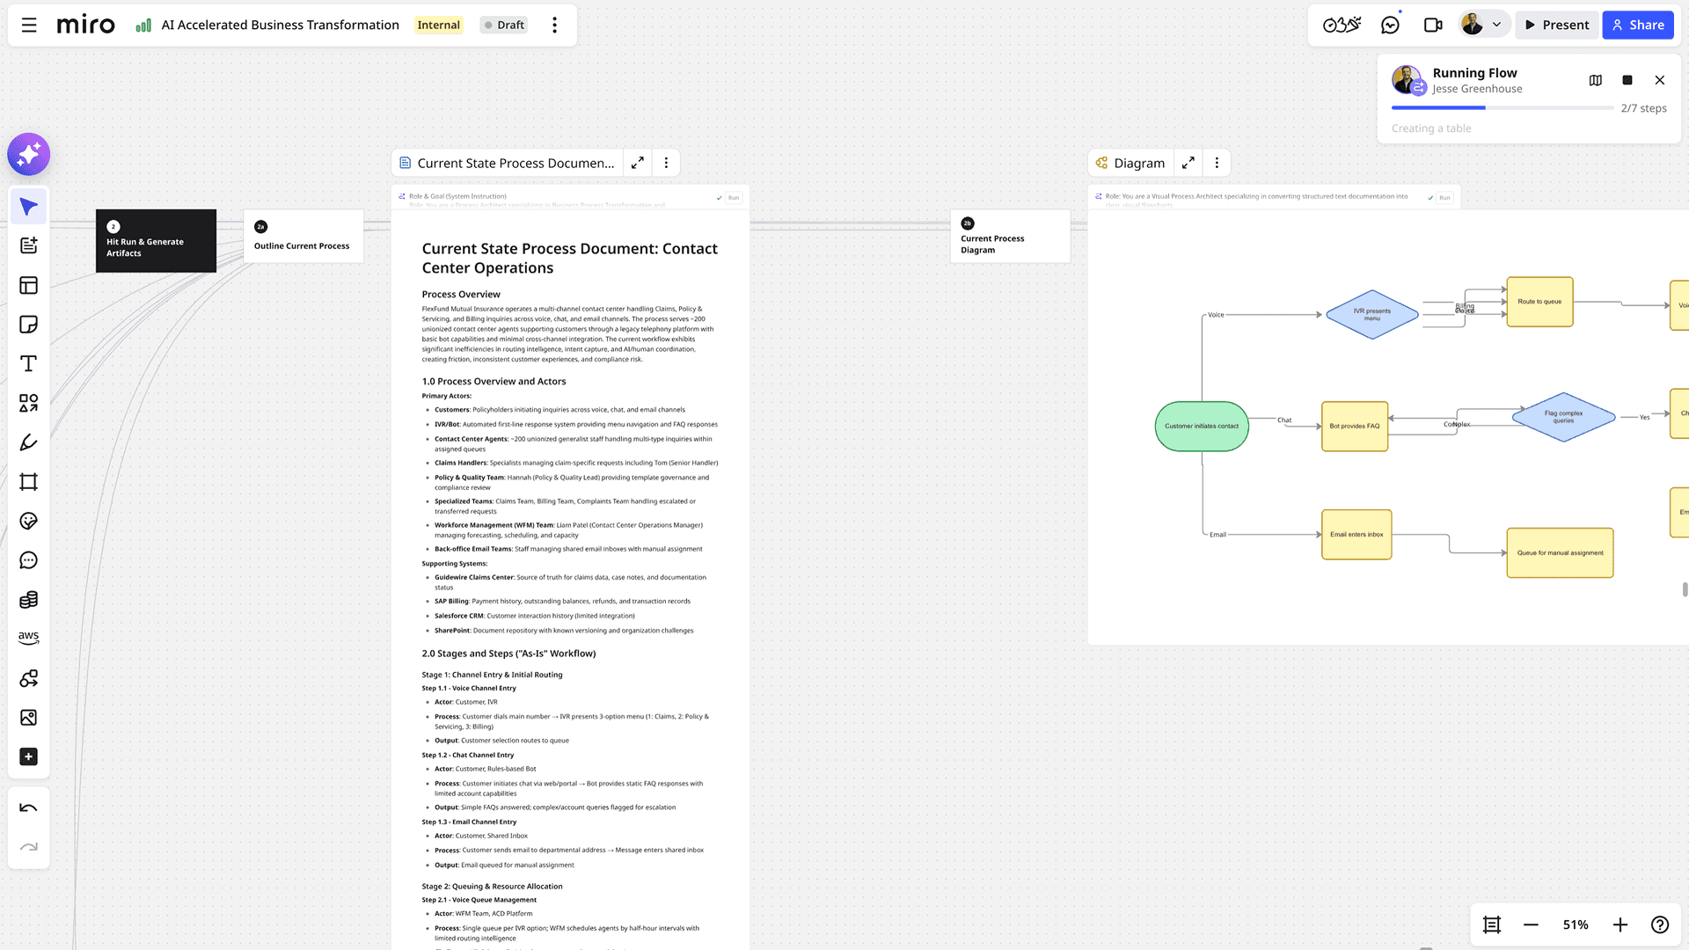This screenshot has height=950, width=1689.
Task: Open the Miro AI sparkle button
Action: (29, 155)
